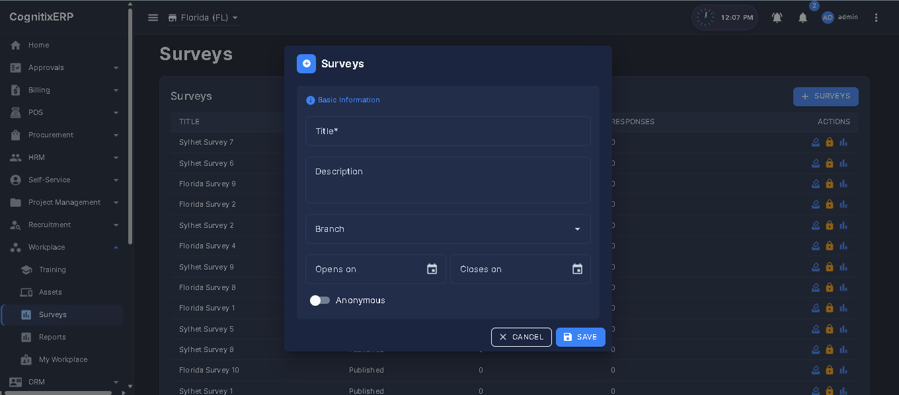Image resolution: width=899 pixels, height=395 pixels.
Task: Click the + SURVEYS button
Action: [826, 96]
